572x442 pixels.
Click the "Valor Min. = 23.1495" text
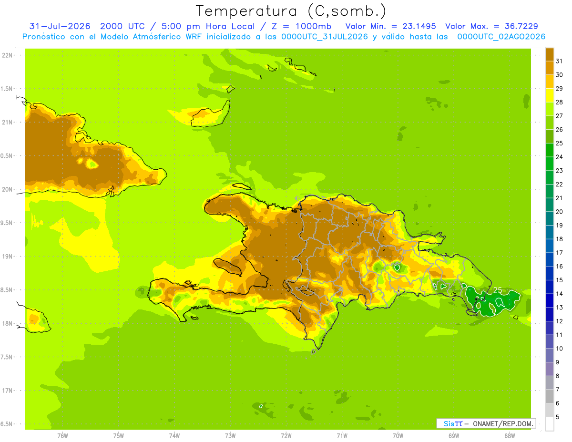390,26
